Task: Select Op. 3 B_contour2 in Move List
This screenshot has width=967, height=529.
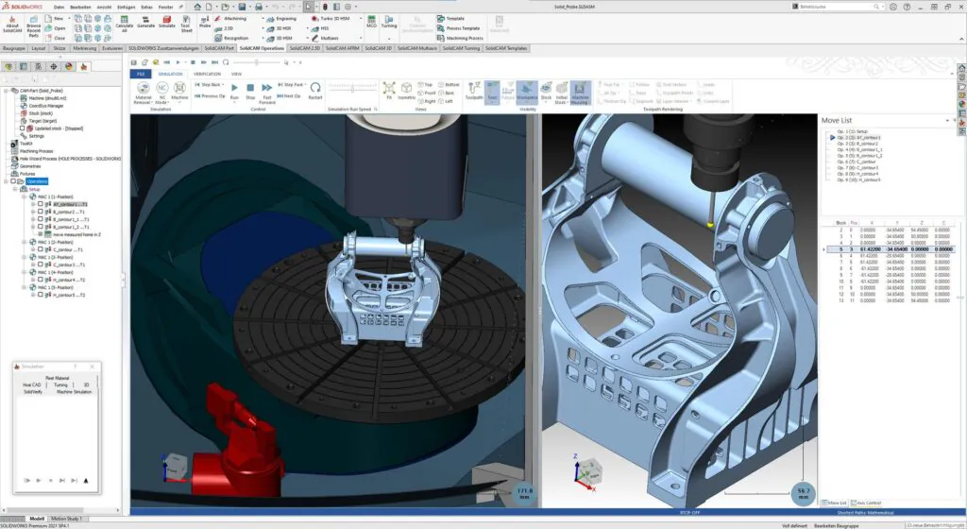Action: (858, 144)
